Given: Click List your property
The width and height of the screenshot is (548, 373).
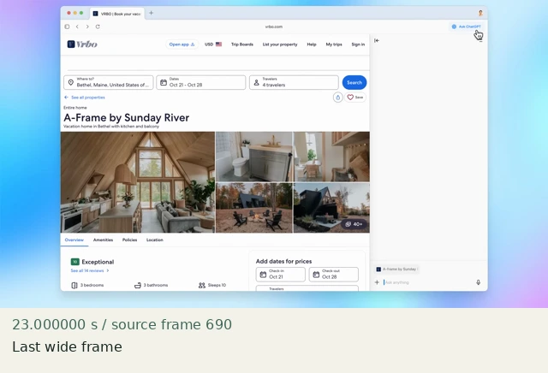Looking at the screenshot, I should pos(280,44).
